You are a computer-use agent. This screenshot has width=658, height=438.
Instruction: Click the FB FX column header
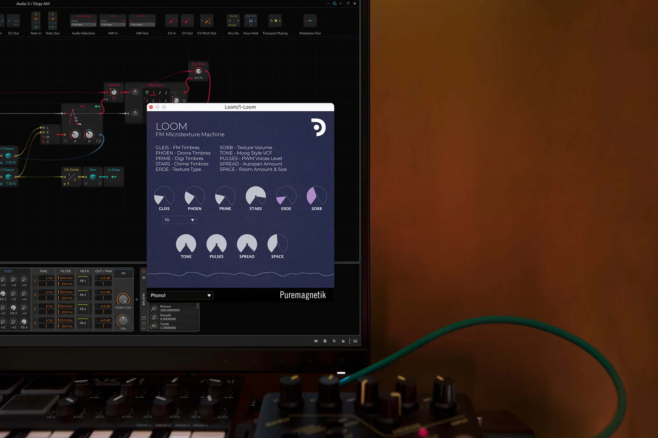(85, 271)
